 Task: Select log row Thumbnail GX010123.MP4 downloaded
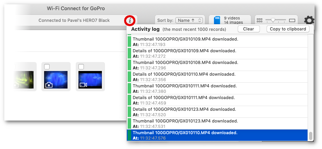217,124
